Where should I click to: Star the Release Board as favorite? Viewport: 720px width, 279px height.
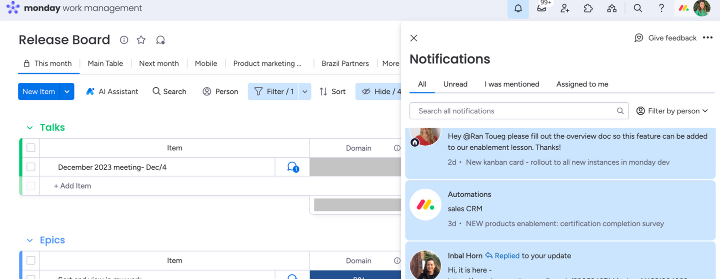[x=141, y=40]
